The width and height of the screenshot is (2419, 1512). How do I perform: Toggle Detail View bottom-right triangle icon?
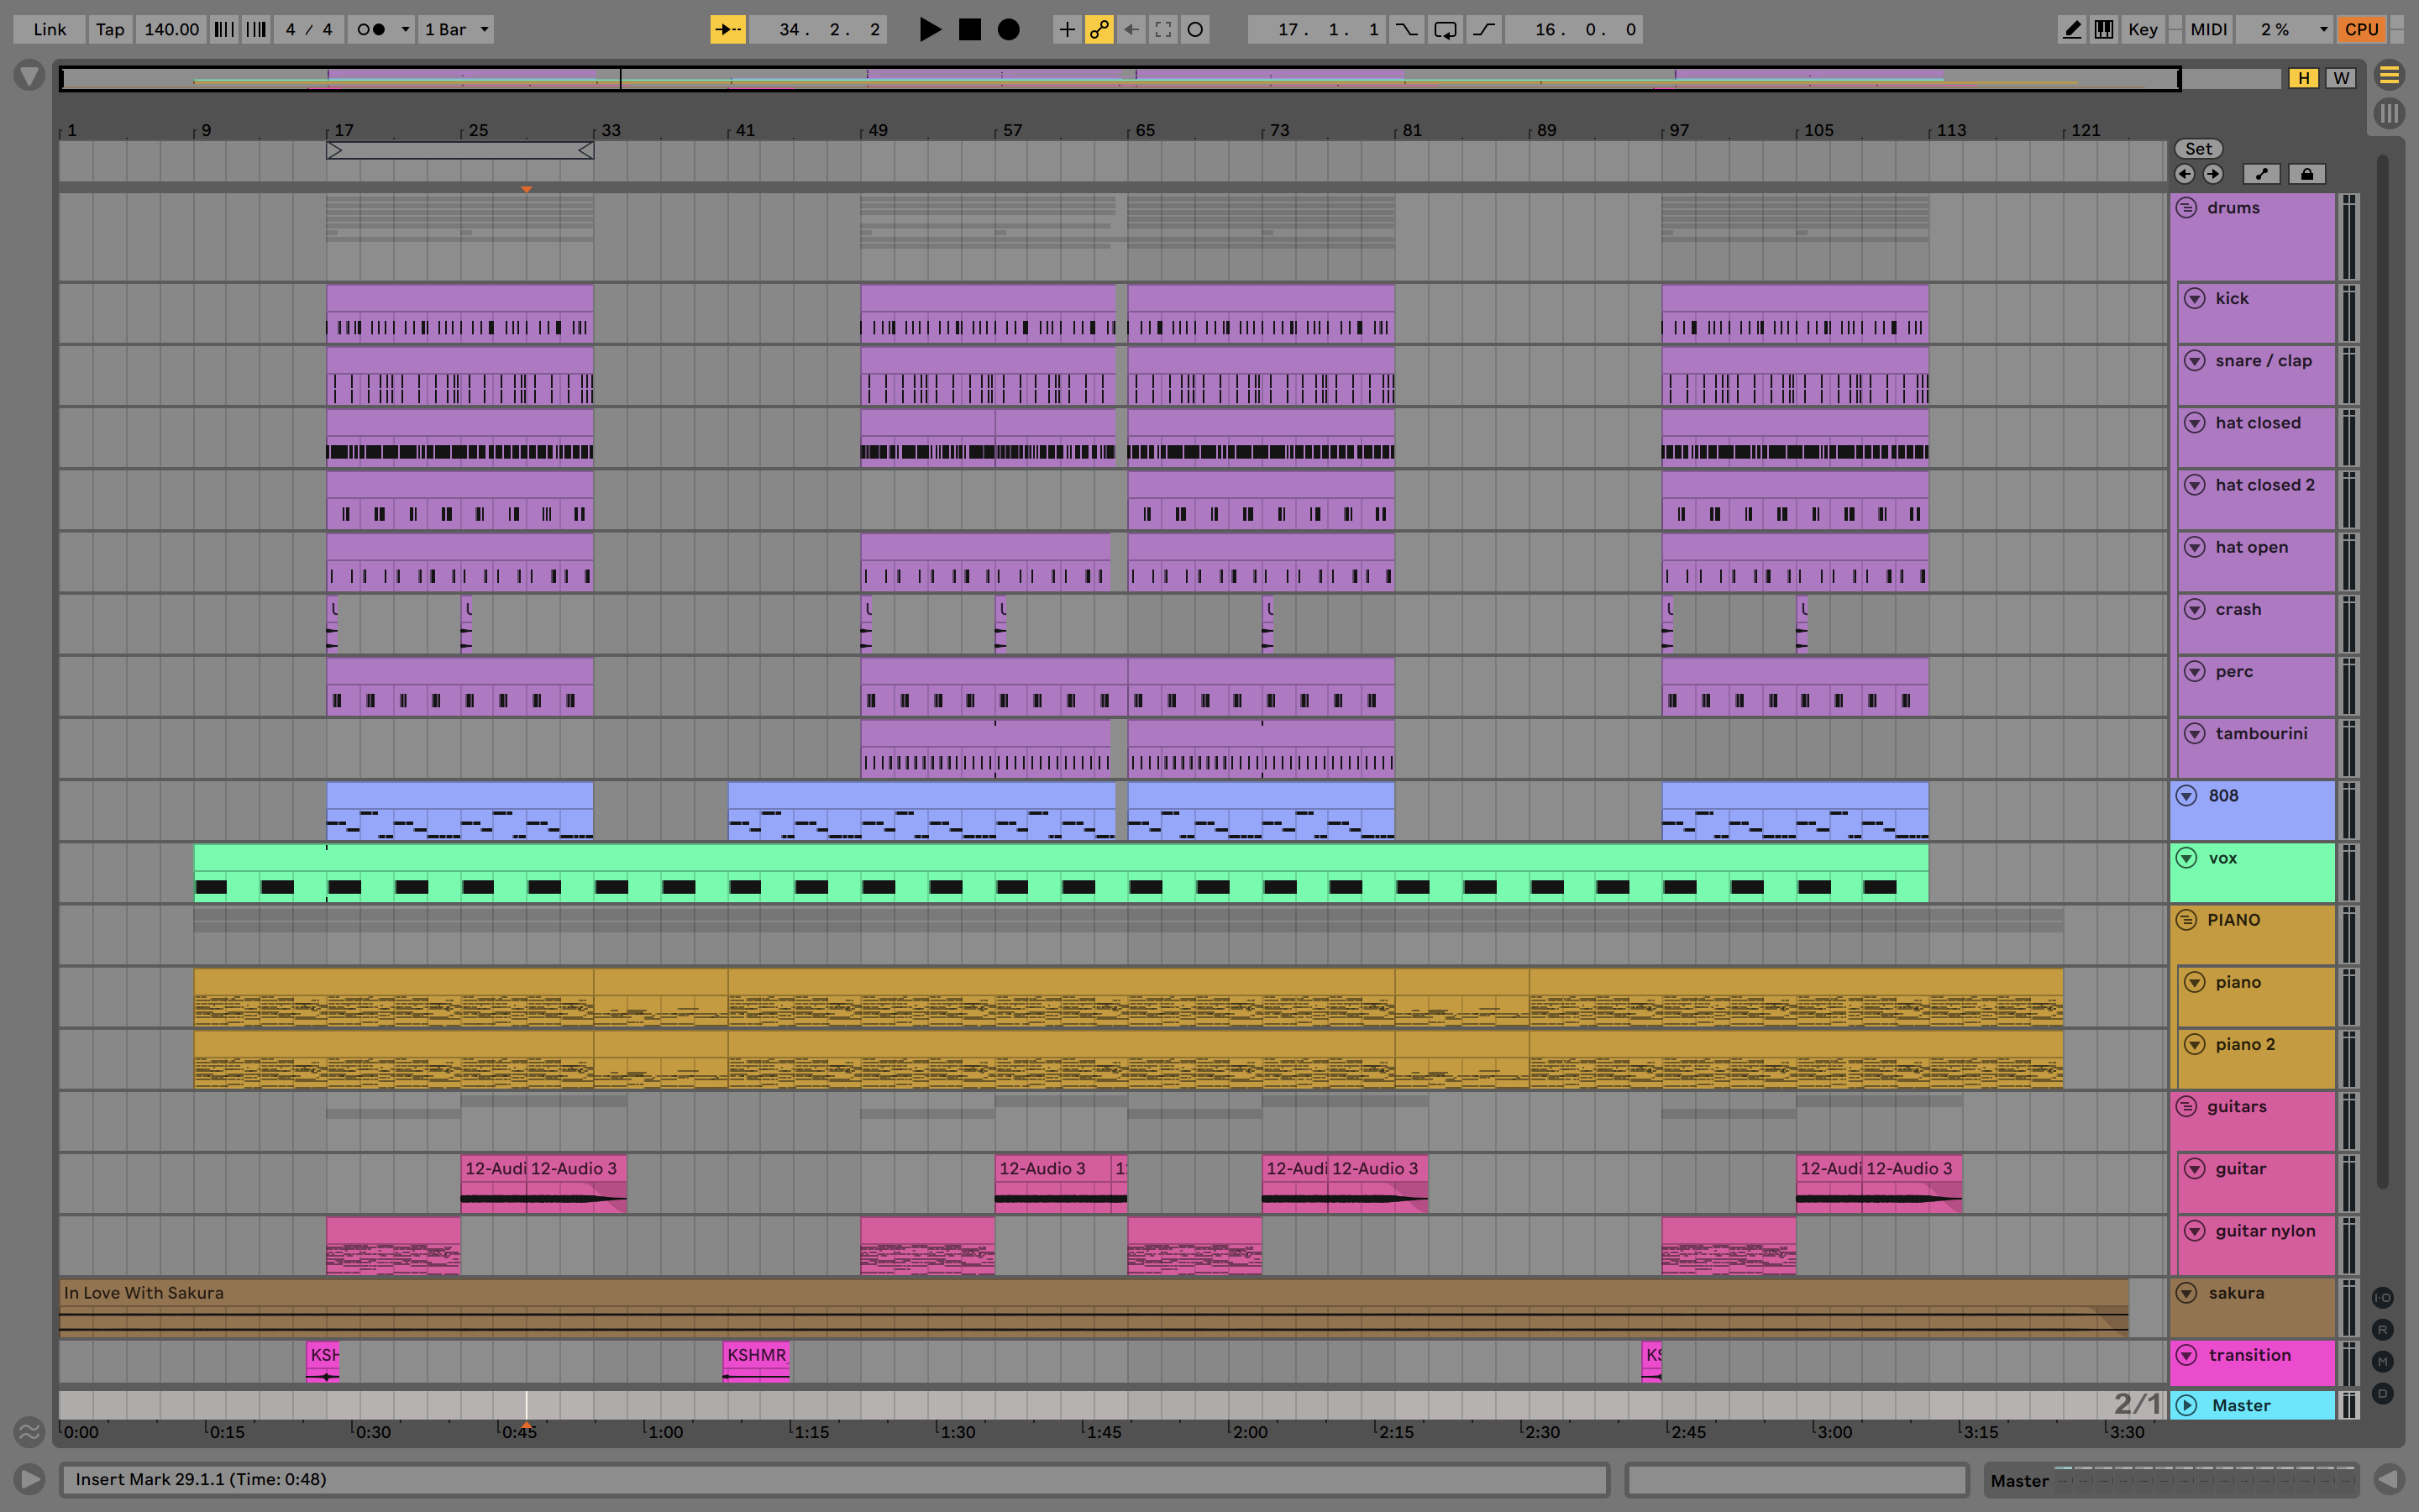click(x=2389, y=1478)
